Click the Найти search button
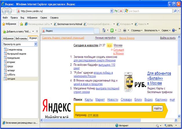 (x=158, y=108)
